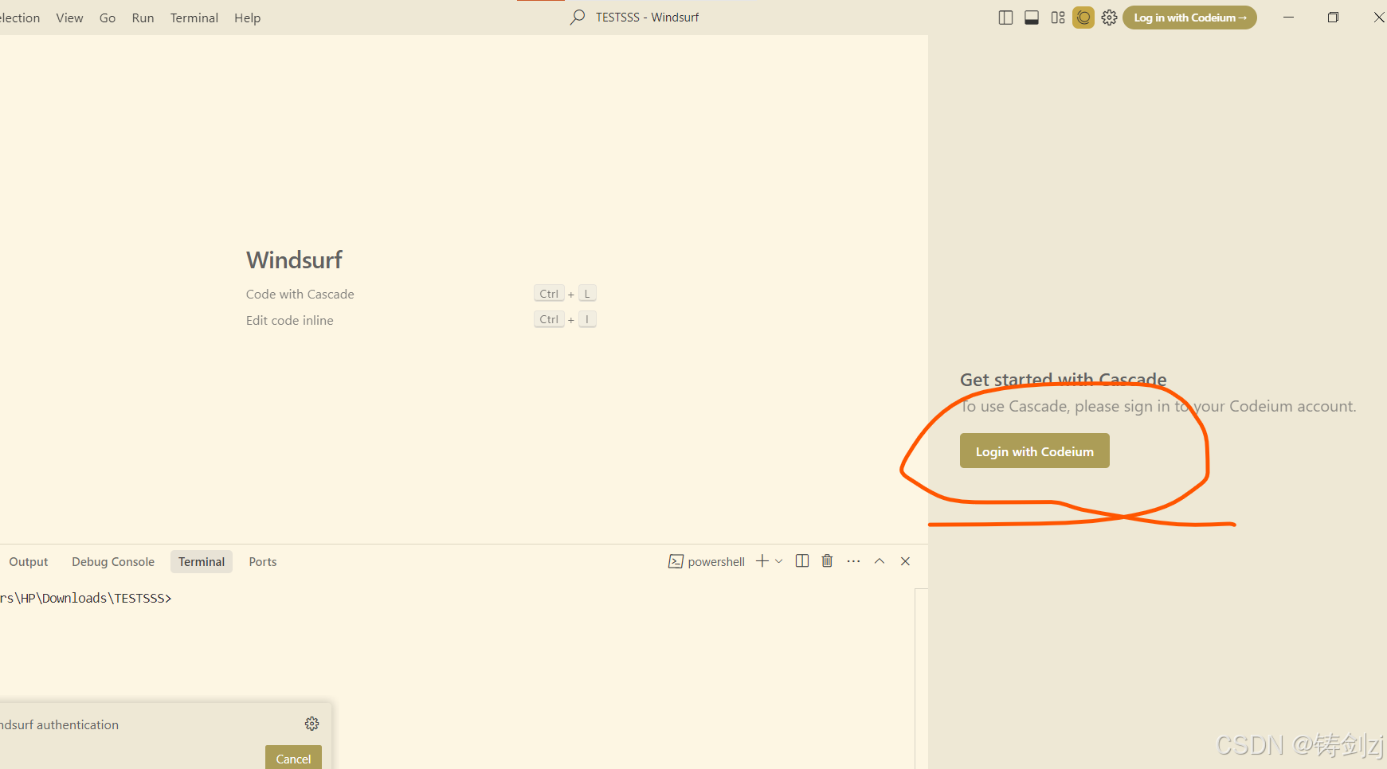
Task: Open customize layout icon
Action: click(x=1058, y=18)
